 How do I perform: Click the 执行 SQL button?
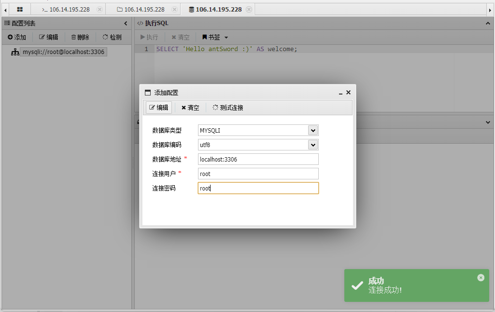[149, 37]
